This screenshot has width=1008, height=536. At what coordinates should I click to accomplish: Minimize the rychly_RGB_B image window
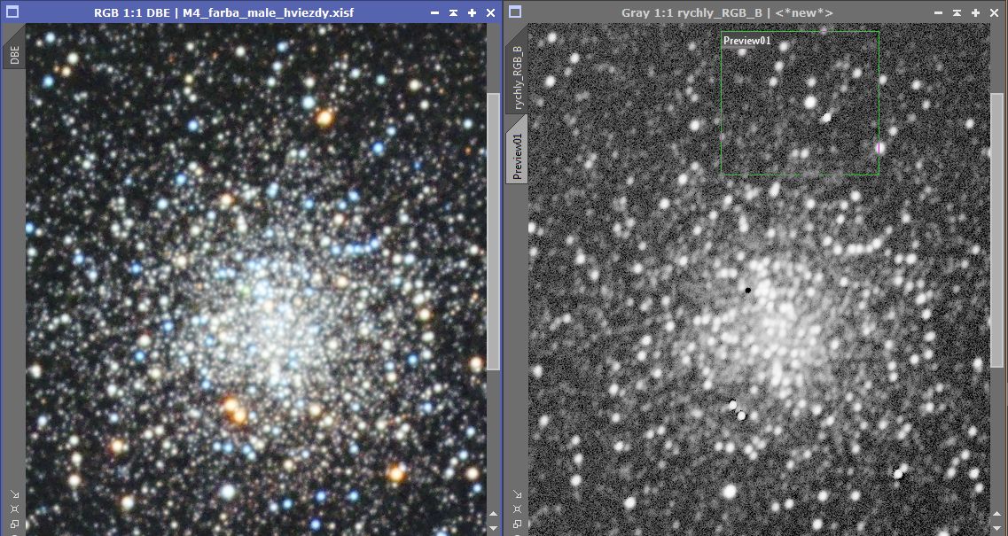(939, 13)
